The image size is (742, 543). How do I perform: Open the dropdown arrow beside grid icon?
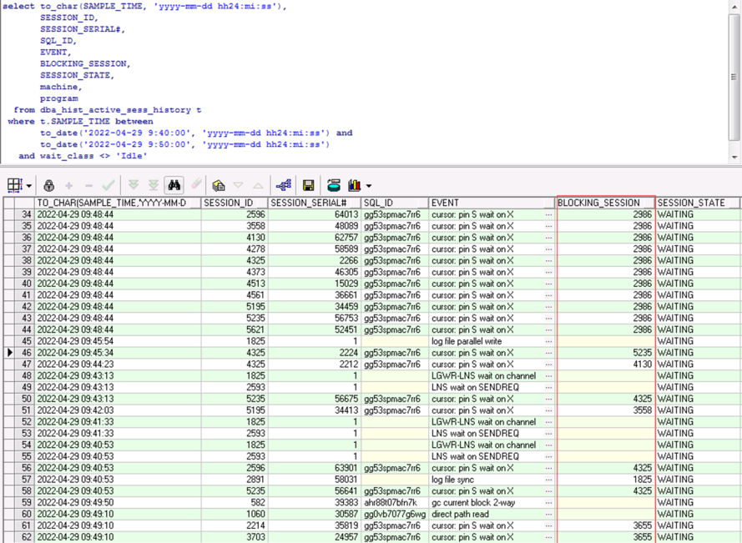29,186
